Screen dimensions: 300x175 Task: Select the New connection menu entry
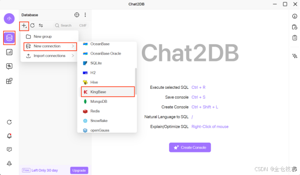(x=50, y=46)
